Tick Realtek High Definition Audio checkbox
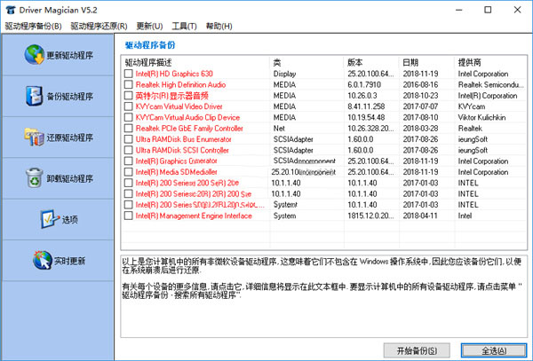The width and height of the screenshot is (533, 361). [x=129, y=84]
